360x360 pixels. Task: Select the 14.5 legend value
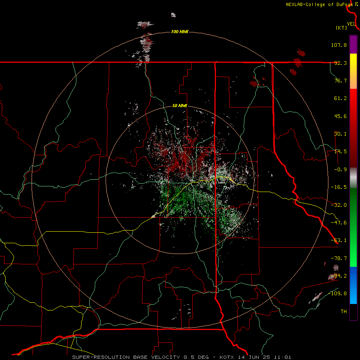point(340,152)
